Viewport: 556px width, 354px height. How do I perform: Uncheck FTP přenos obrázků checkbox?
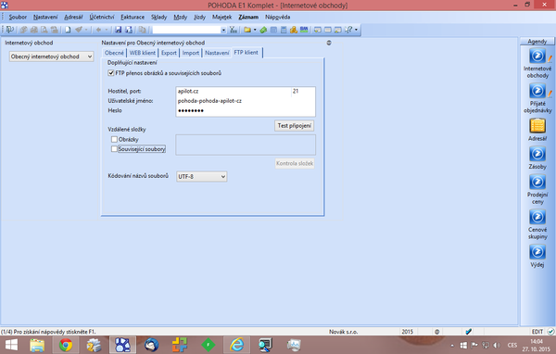(111, 73)
